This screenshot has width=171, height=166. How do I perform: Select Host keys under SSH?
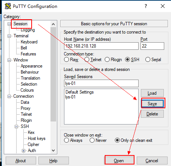[37, 138]
